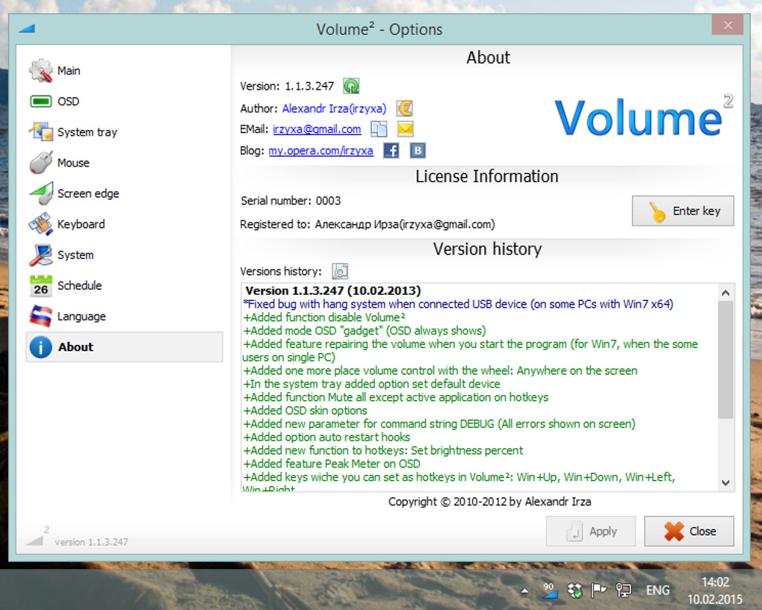762x610 pixels.
Task: Click the '+Added feature Peak Meter on OSD' line
Action: click(x=332, y=464)
